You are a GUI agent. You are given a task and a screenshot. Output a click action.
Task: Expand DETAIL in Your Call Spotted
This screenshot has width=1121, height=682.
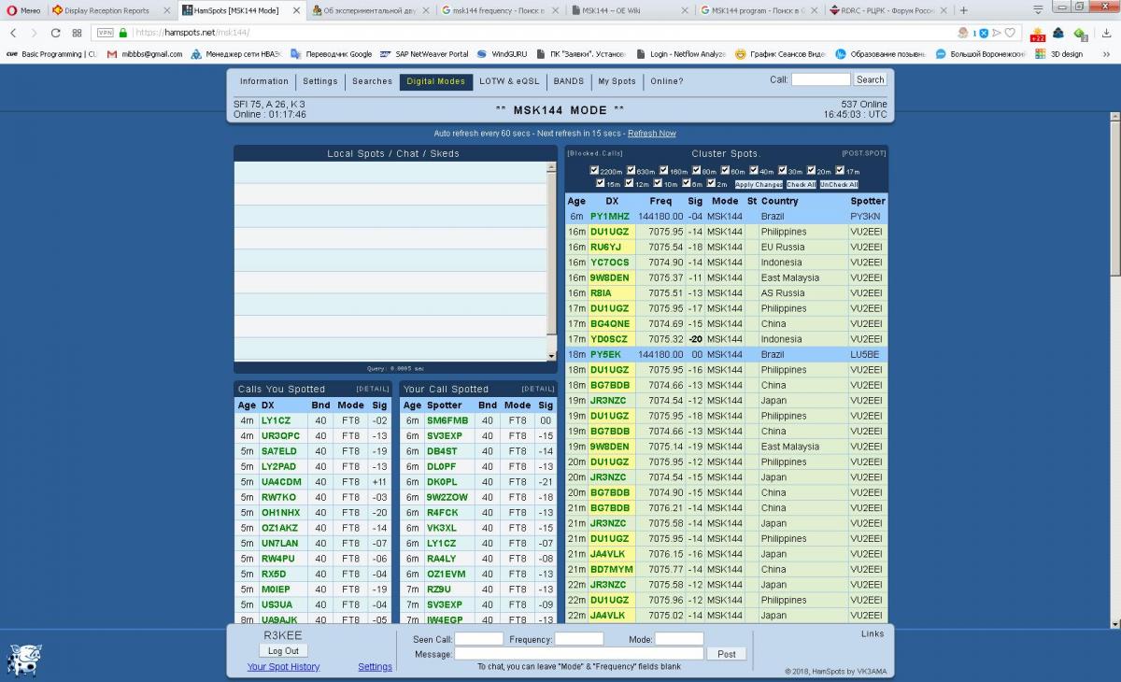[x=537, y=389]
